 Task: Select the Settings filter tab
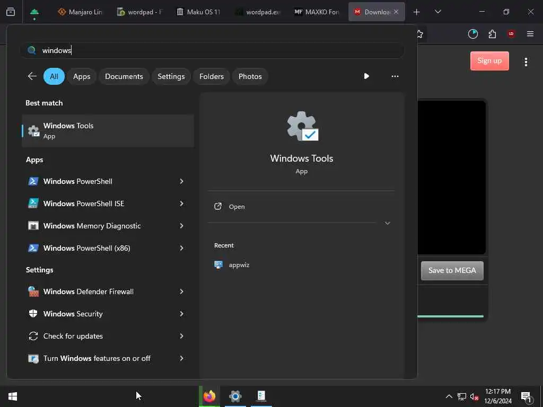point(171,76)
